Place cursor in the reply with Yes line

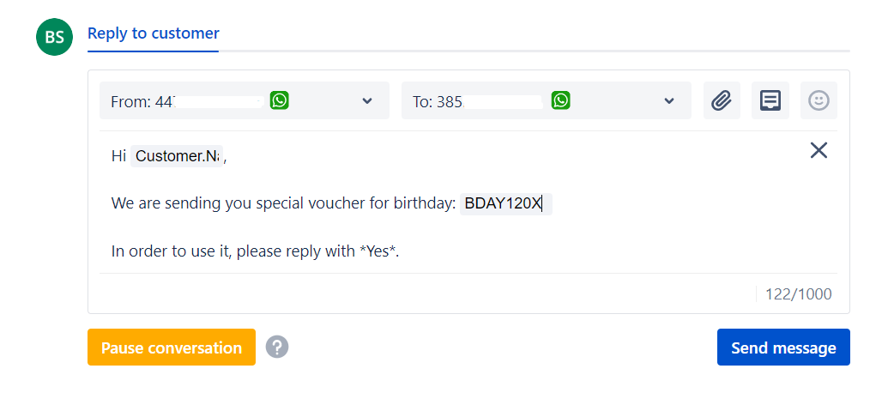[256, 251]
